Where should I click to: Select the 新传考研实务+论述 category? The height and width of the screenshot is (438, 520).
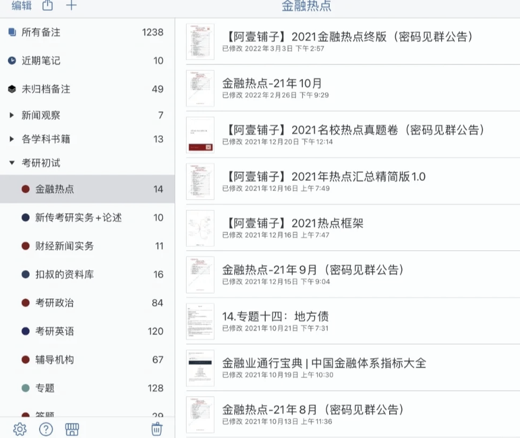point(87,217)
